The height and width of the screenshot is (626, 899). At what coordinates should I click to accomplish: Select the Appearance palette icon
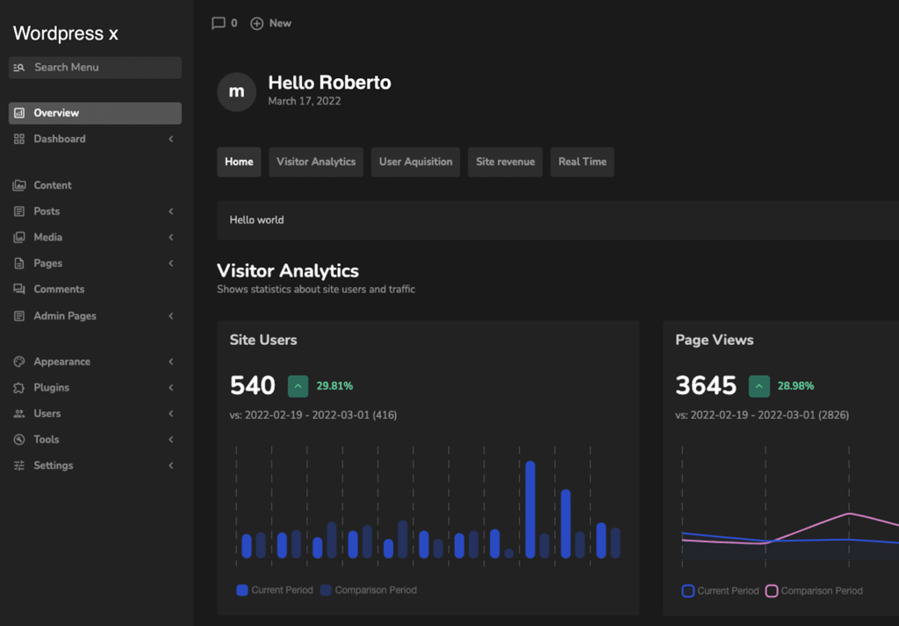tap(19, 362)
